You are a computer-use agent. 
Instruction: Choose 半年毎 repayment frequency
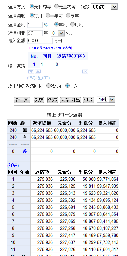pos(47,15)
